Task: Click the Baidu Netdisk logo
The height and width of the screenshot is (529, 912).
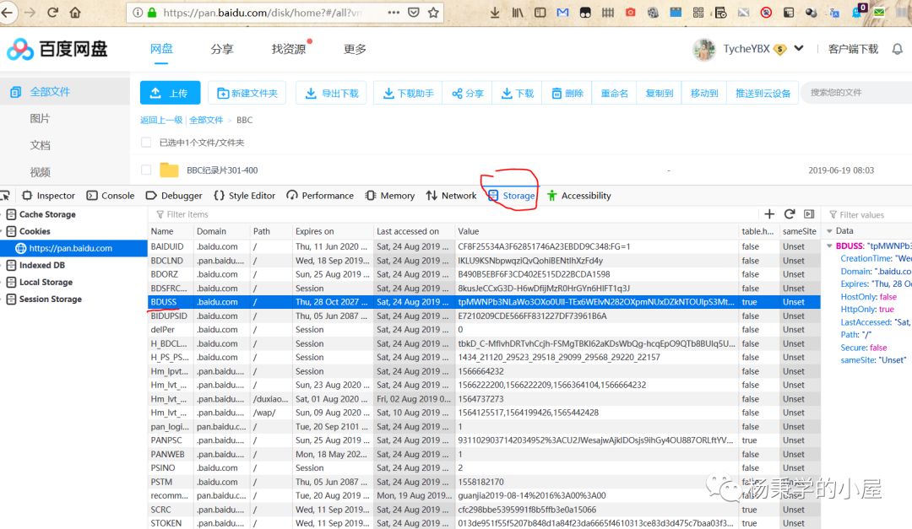Action: 57,49
